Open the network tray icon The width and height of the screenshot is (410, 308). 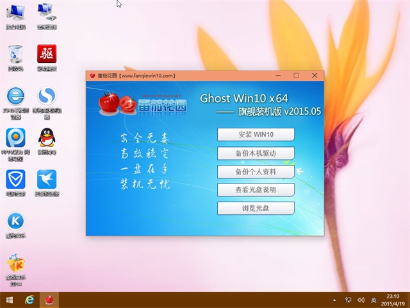[x=348, y=300]
